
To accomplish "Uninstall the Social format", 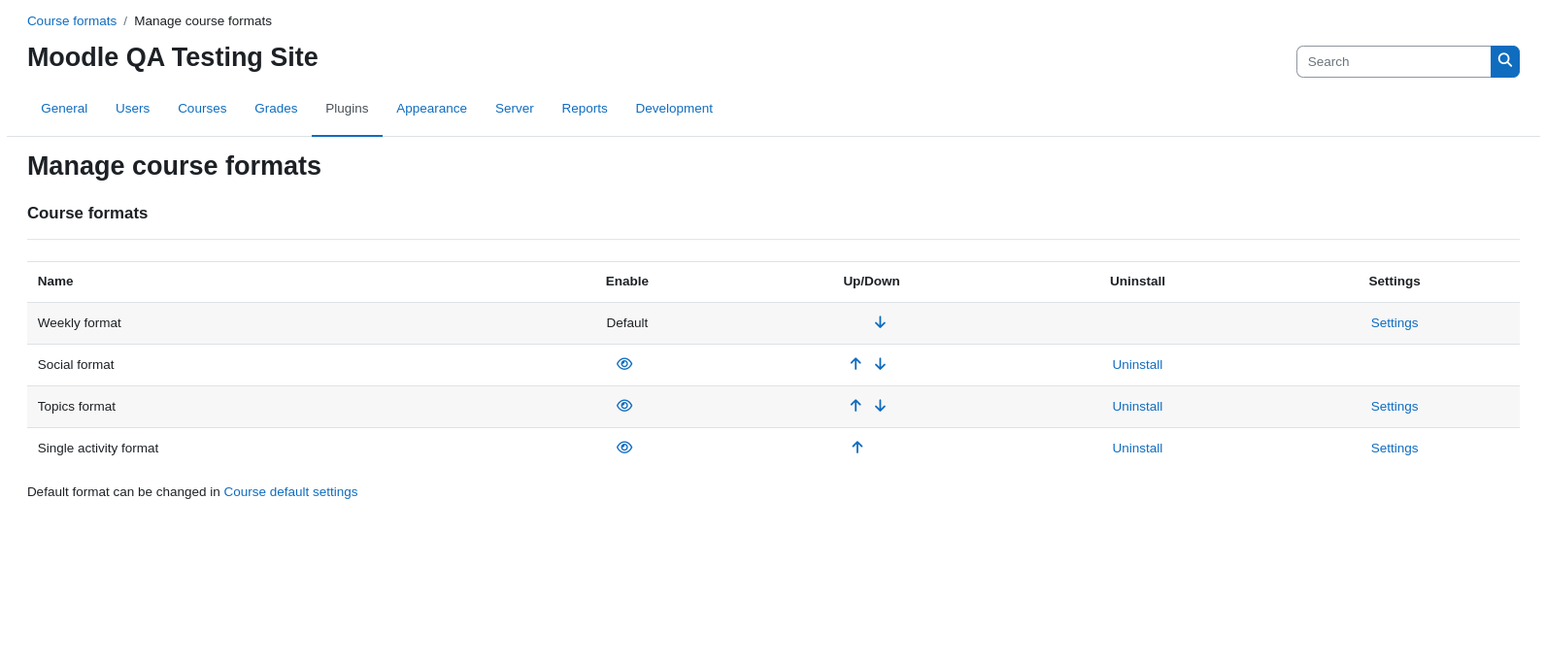I will click(1137, 365).
